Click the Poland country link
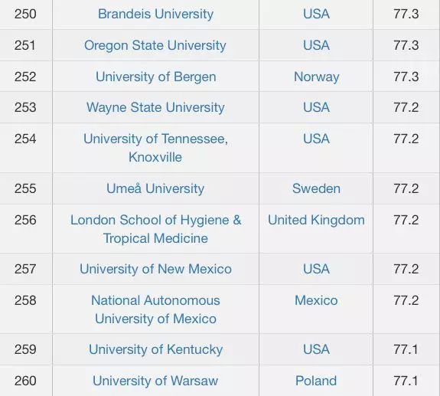The image size is (440, 396). [x=316, y=381]
